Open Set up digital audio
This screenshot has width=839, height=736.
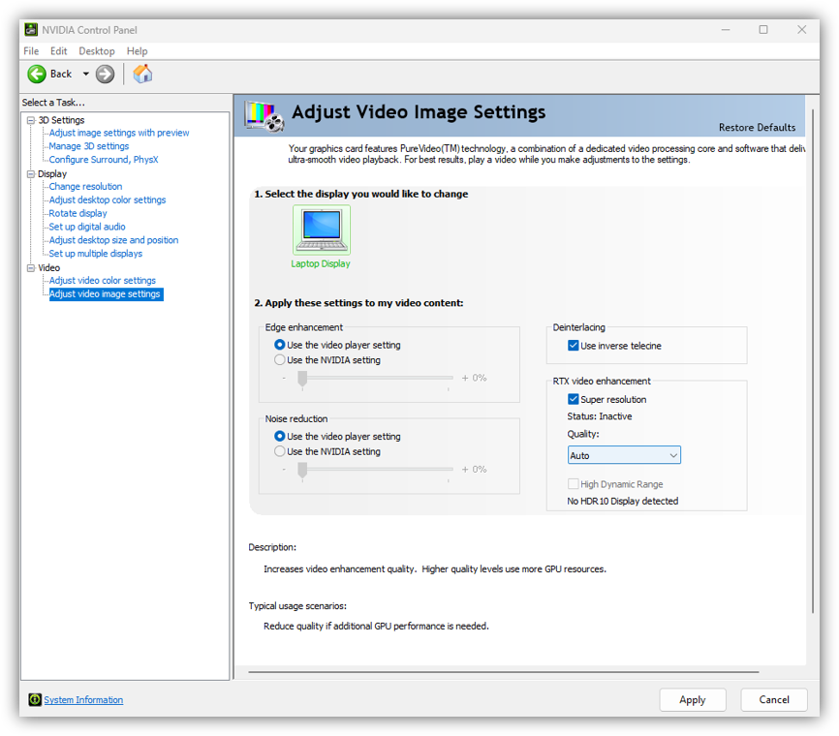point(87,227)
